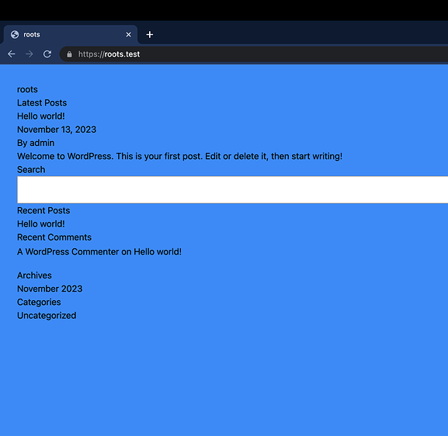Click into the Search input field
448x436 pixels.
233,190
